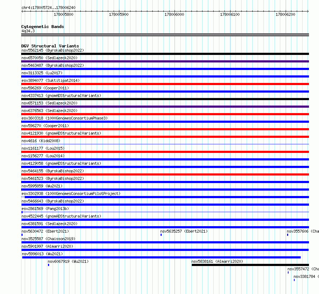Click nsv4337413 (gnomADStructuralVariants) label
Viewport: 319px width, 294px height.
click(x=61, y=95)
